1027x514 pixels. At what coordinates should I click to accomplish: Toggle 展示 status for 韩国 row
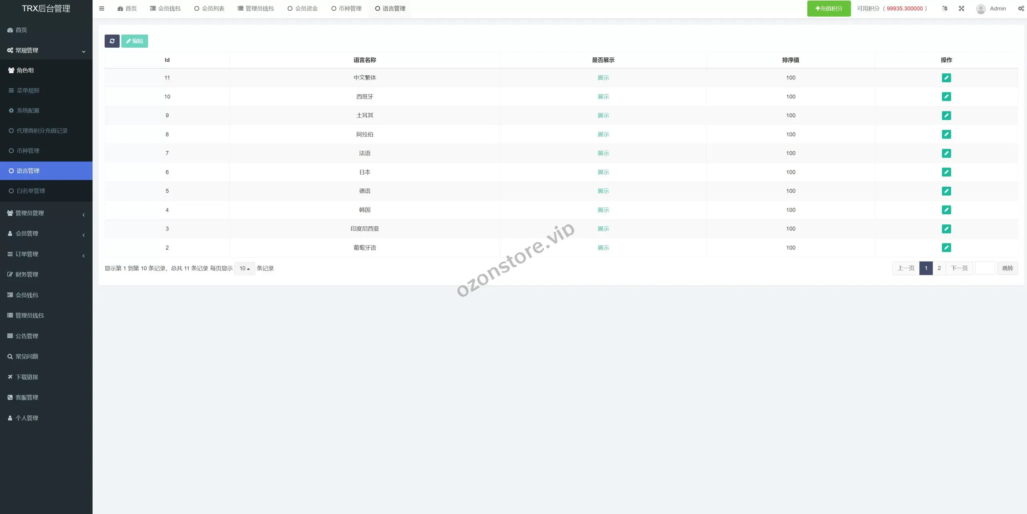(x=603, y=210)
